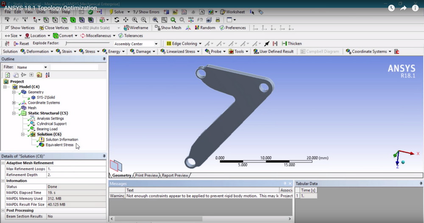Activate the Box Zoom tool

144,20
